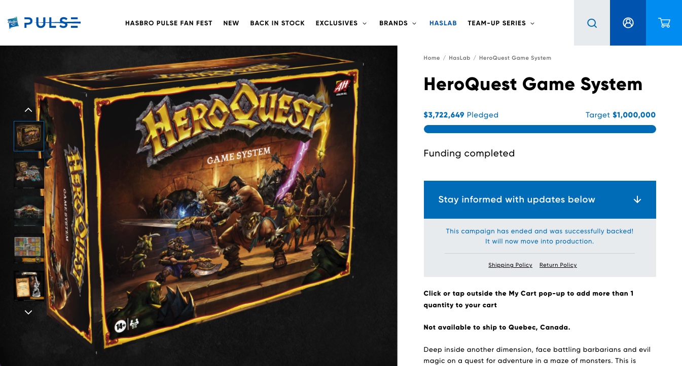This screenshot has height=366, width=682.
Task: Click the Home breadcrumb link
Action: 432,58
